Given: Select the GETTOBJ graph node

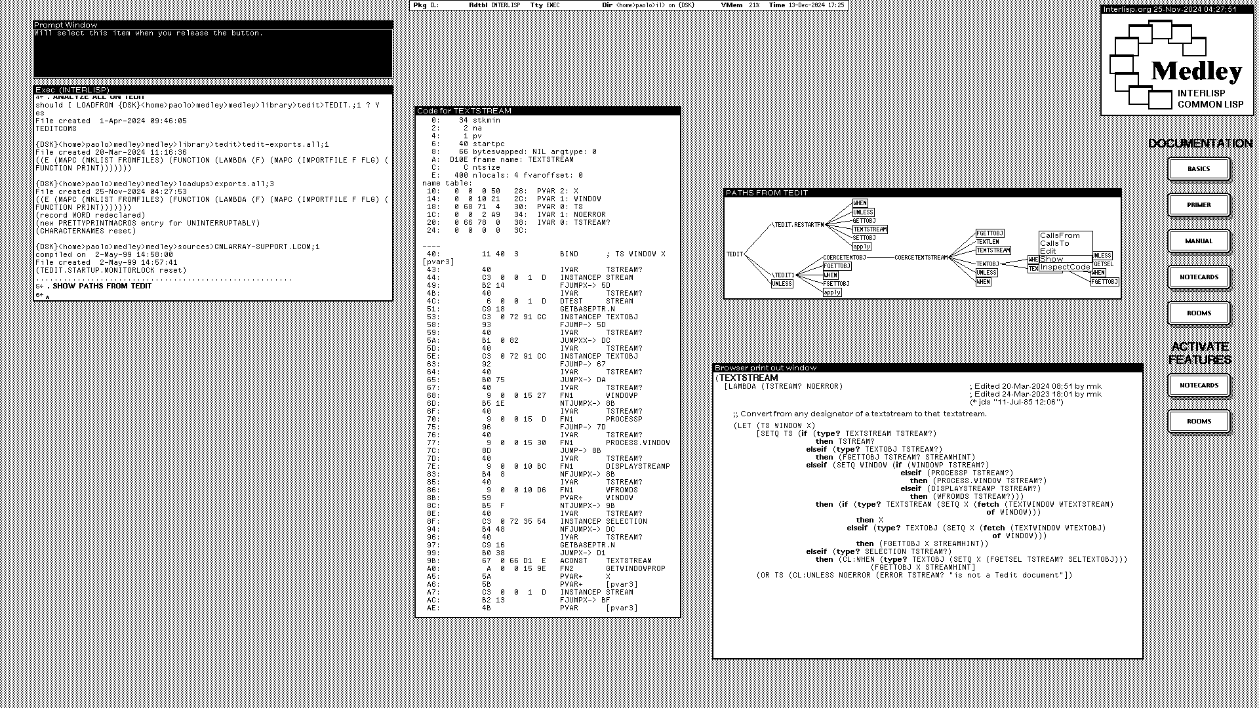Looking at the screenshot, I should [864, 221].
